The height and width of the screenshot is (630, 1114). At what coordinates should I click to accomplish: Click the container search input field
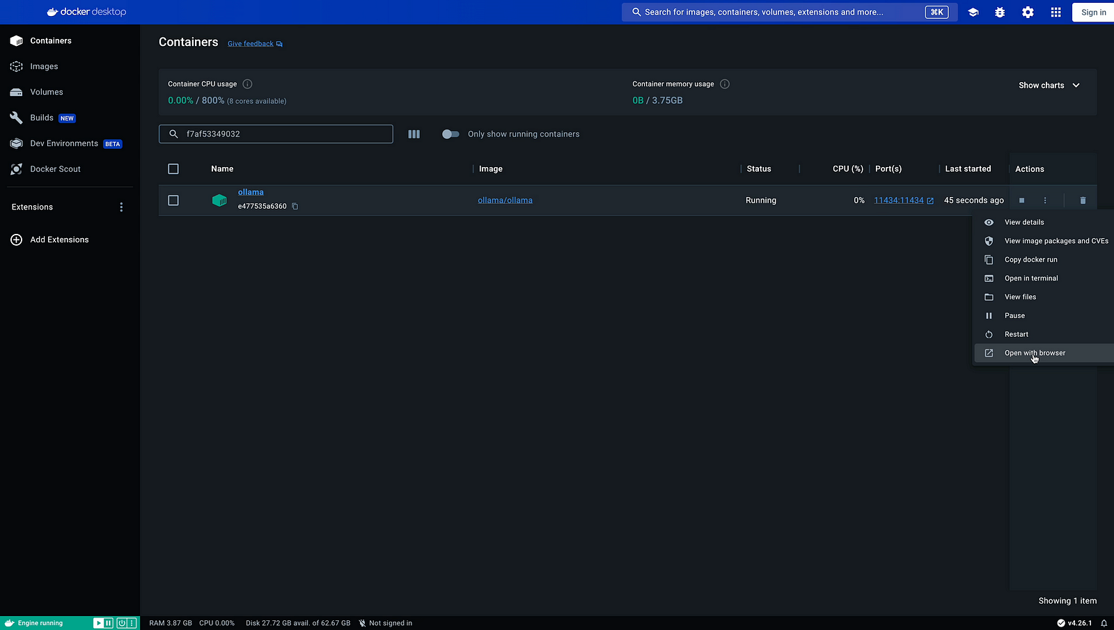285,134
